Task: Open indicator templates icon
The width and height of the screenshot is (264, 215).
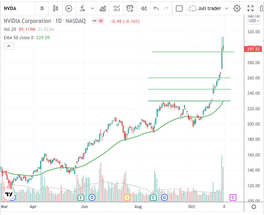Action: coord(116,8)
